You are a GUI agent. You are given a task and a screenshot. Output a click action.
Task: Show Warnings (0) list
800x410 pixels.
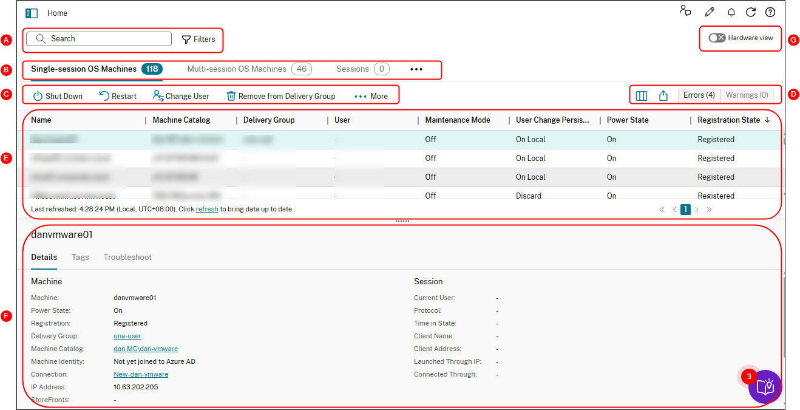(747, 95)
